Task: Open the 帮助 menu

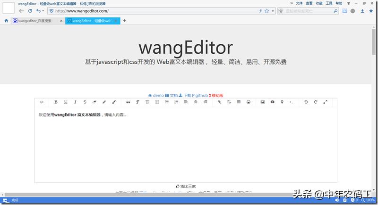Action: 339,3
